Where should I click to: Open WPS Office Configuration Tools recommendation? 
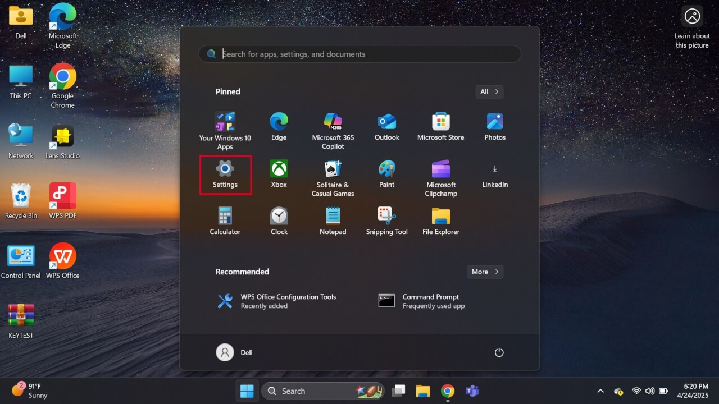pos(277,301)
